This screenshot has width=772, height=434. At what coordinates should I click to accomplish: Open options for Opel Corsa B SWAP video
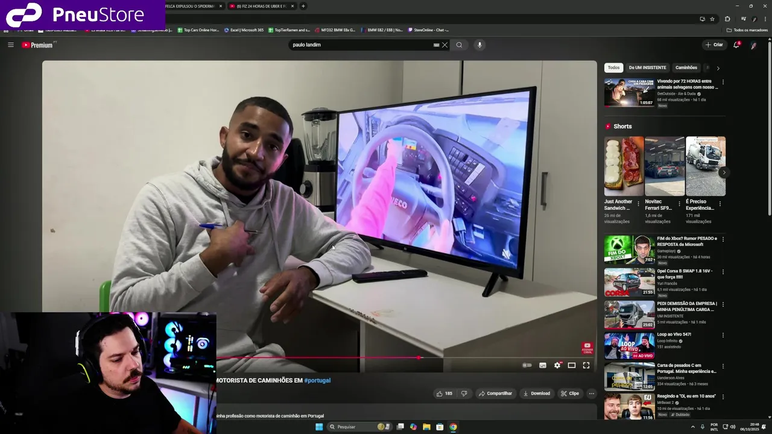click(x=723, y=272)
